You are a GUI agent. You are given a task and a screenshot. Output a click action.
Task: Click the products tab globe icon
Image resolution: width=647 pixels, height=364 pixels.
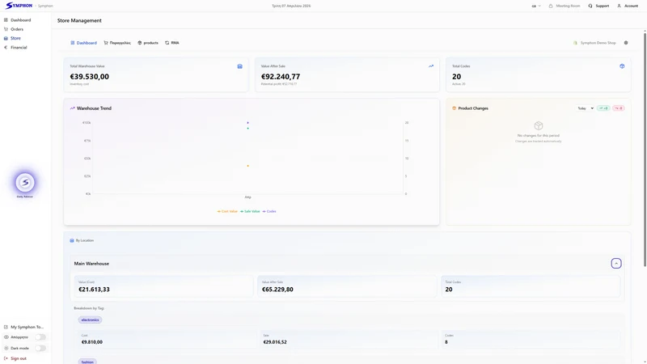point(139,43)
